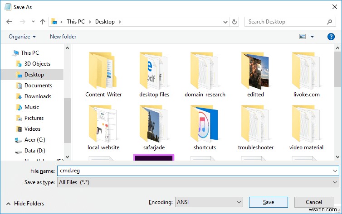Image resolution: width=342 pixels, height=214 pixels.
Task: Collapse the pane with Hide Folders
Action: pyautogui.click(x=25, y=204)
